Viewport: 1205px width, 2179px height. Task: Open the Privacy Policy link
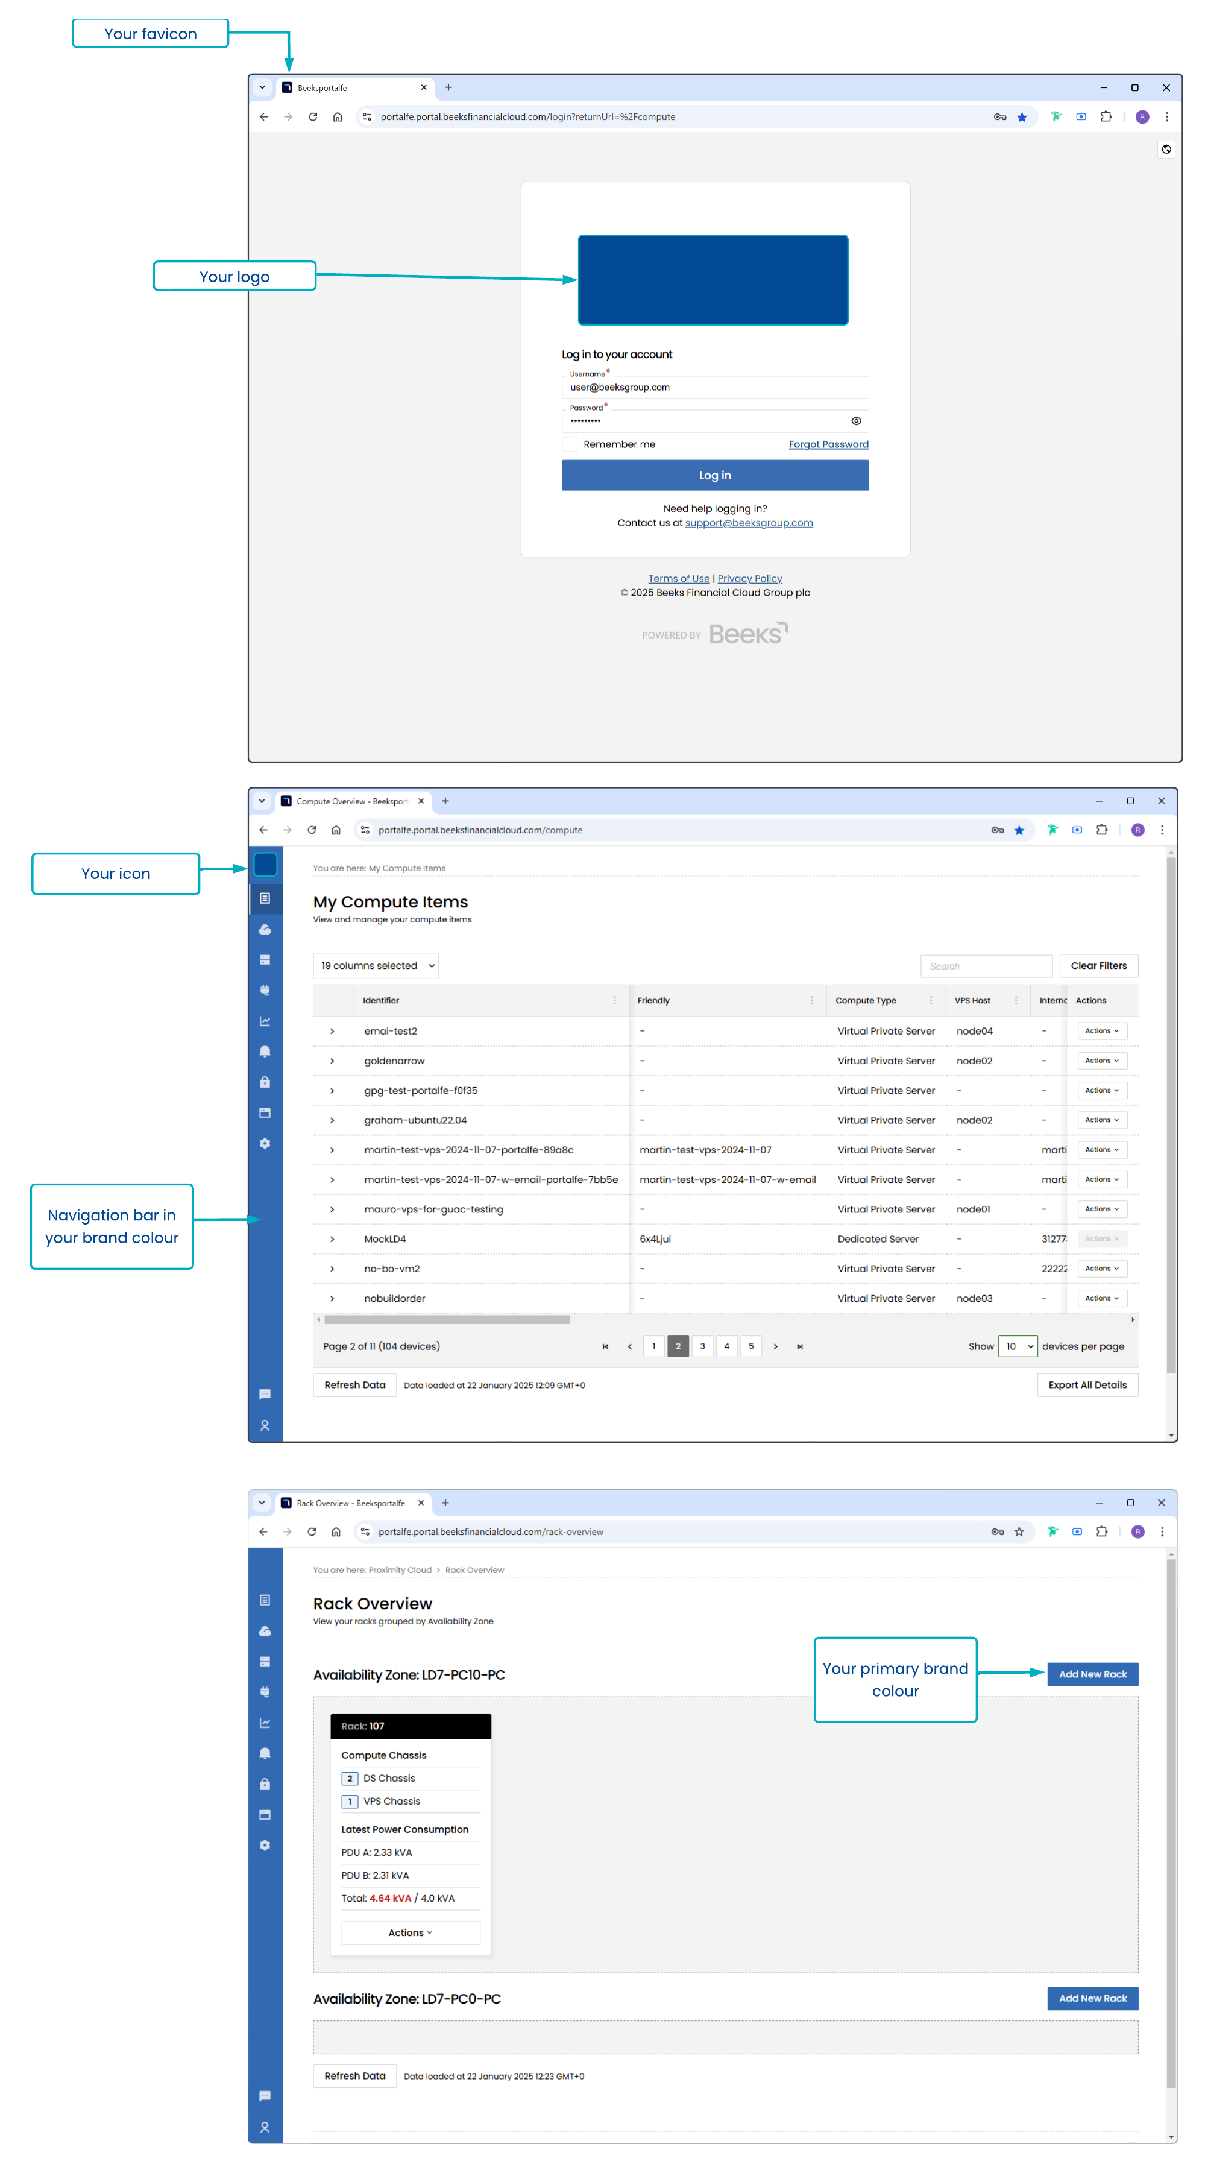tap(749, 579)
